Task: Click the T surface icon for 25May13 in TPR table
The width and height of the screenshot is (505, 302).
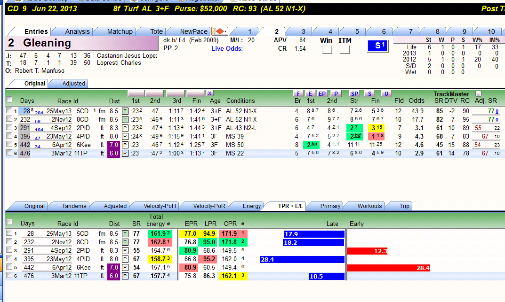Action: (125, 234)
